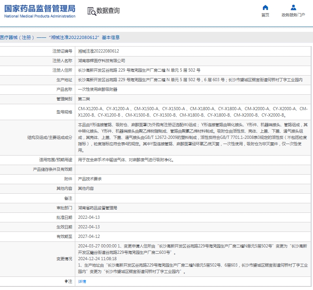
Task: Click the 用于在全麻手术中输送气体 usage text
Action: coord(126,160)
